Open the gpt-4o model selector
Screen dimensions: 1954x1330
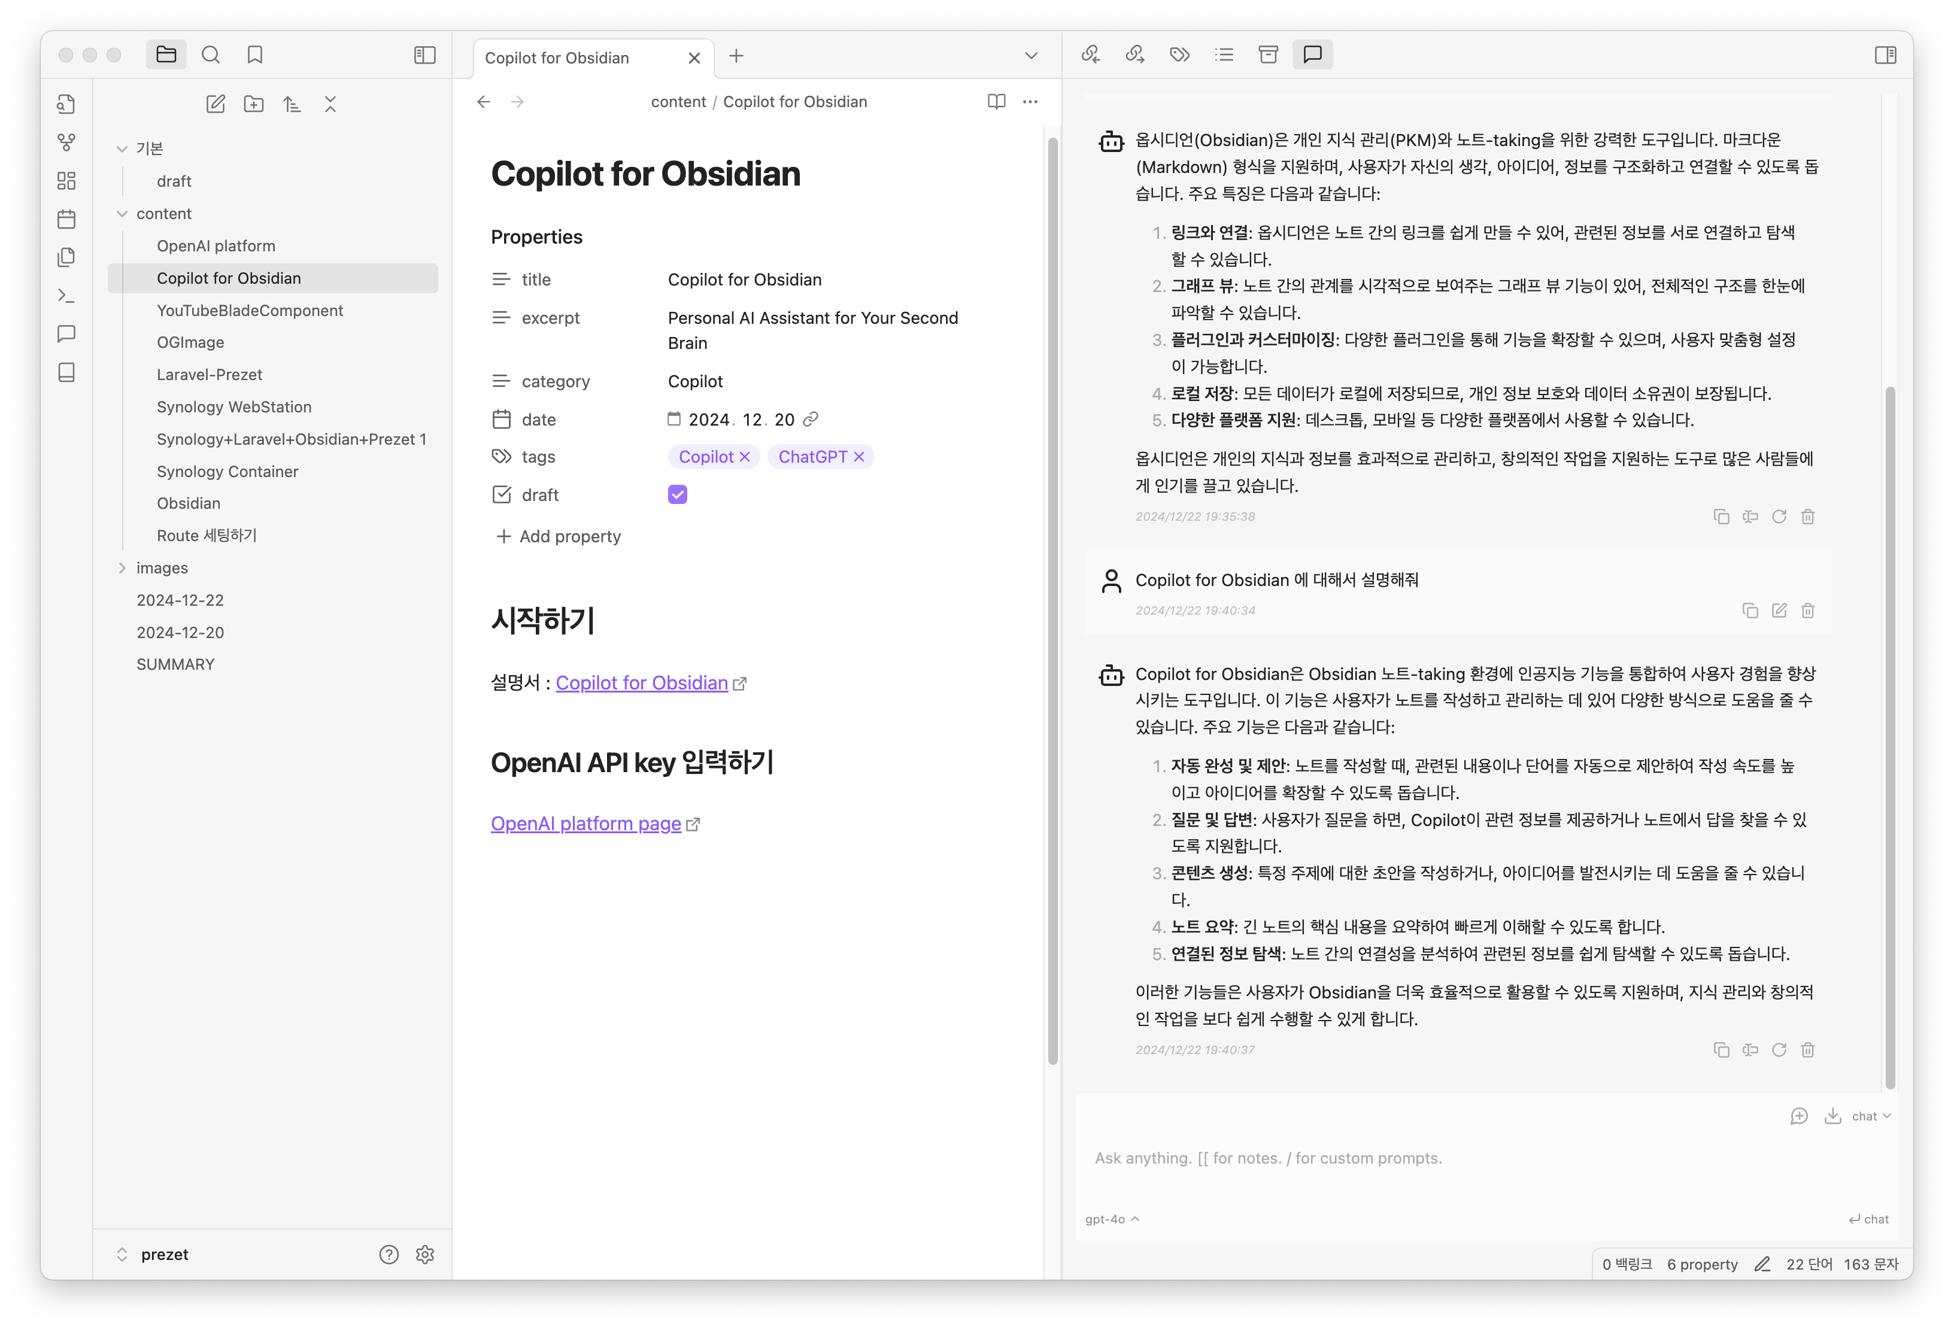[x=1112, y=1219]
